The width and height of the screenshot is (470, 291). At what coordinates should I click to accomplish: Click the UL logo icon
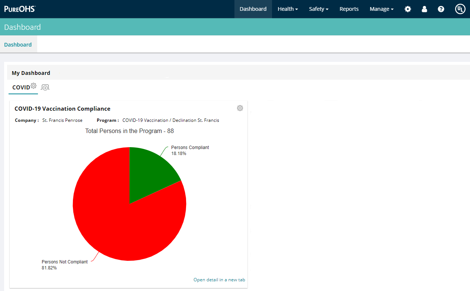[x=460, y=9]
